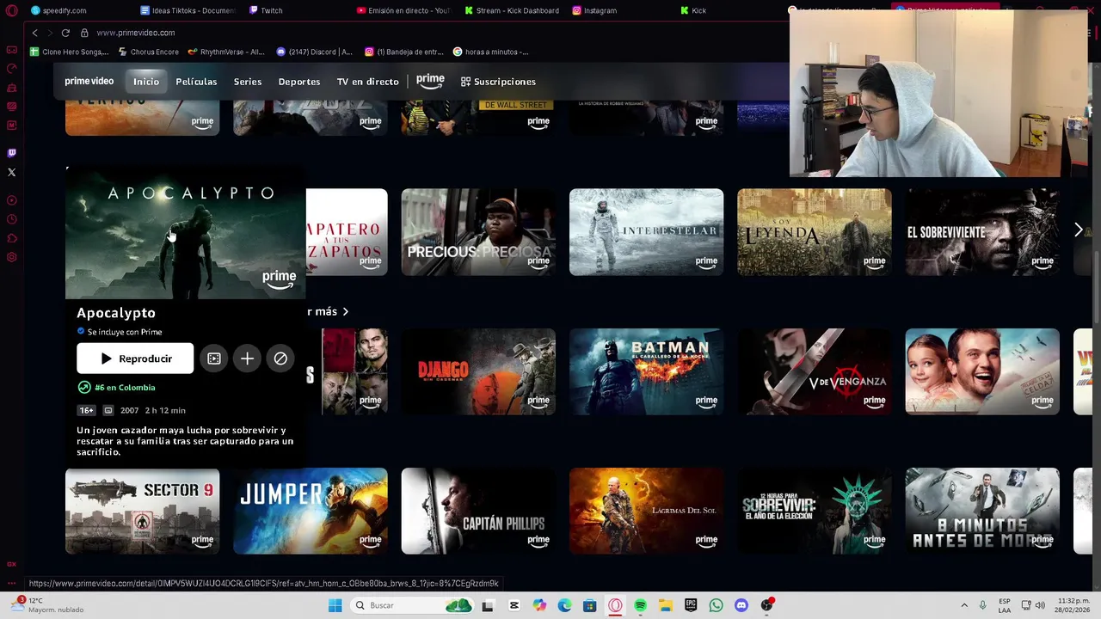This screenshot has height=619, width=1101.
Task: Open the Soy Leyenda movie thumbnail
Action: click(x=814, y=232)
